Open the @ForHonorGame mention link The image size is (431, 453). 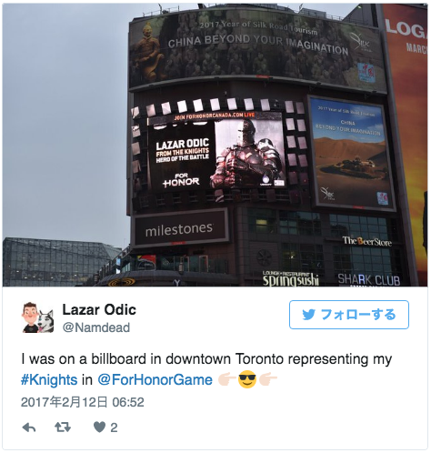(155, 379)
